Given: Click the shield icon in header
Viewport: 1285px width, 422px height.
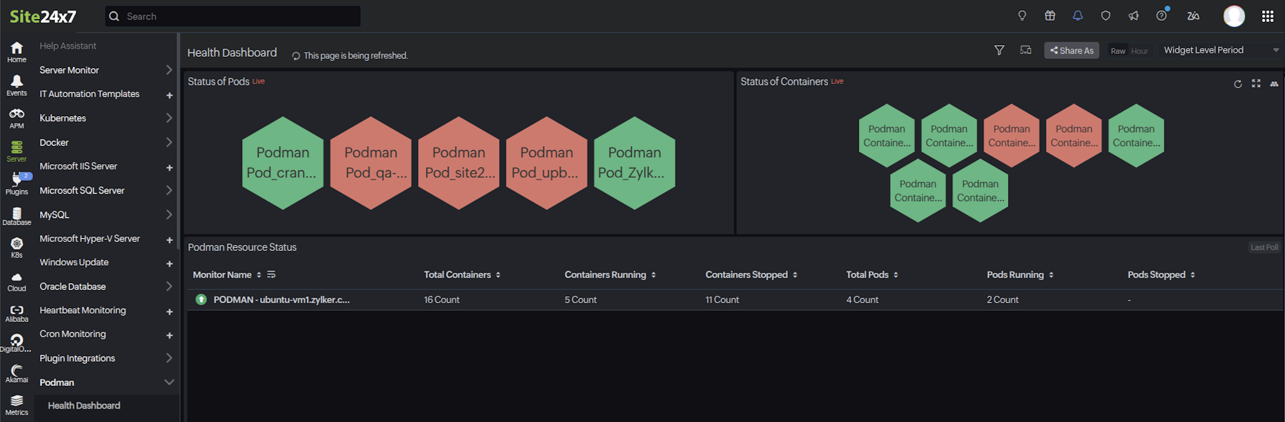Looking at the screenshot, I should coord(1106,16).
